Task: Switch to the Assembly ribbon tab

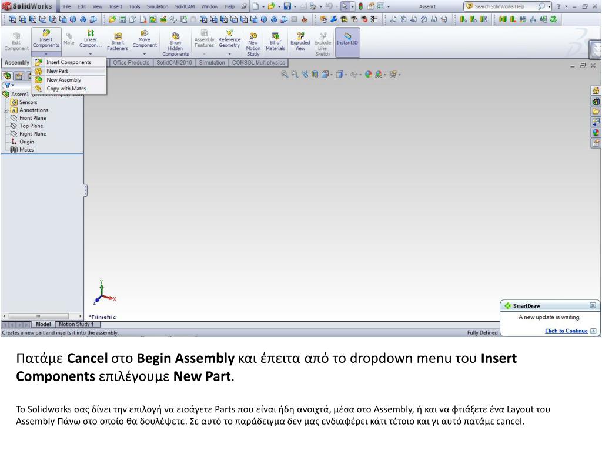Action: tap(16, 62)
